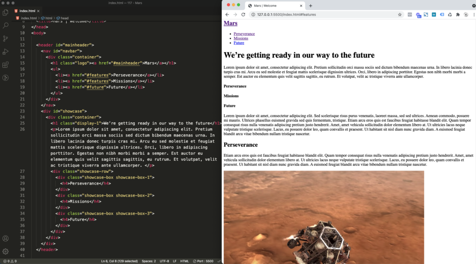Open the VS Code Search view

[6, 26]
